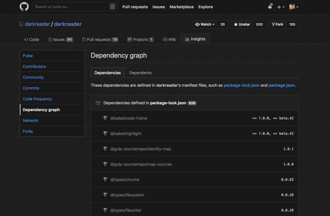Click the avatar icon for @gulp-sourcemaps/map-sources

(x=105, y=164)
